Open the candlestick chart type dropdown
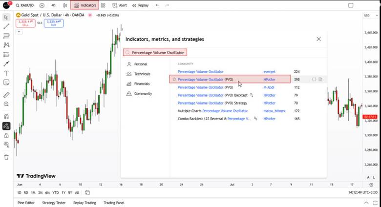 [x=64, y=5]
